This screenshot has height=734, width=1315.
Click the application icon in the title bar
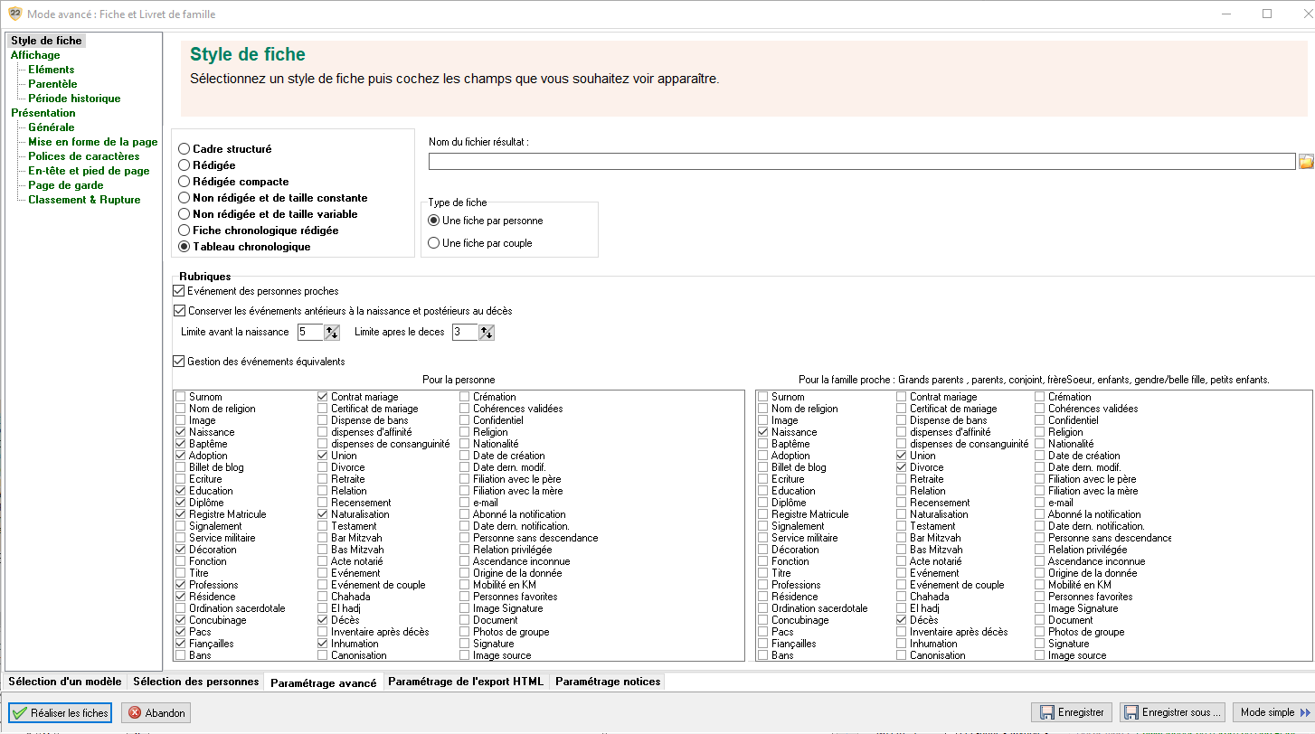14,14
